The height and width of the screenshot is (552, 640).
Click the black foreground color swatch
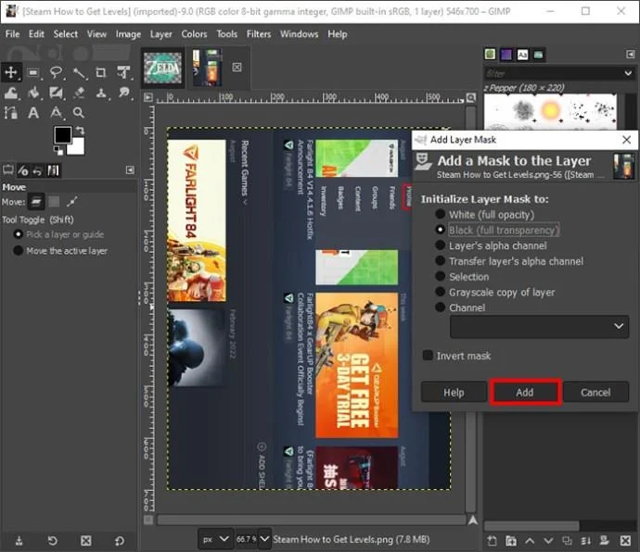tap(63, 134)
